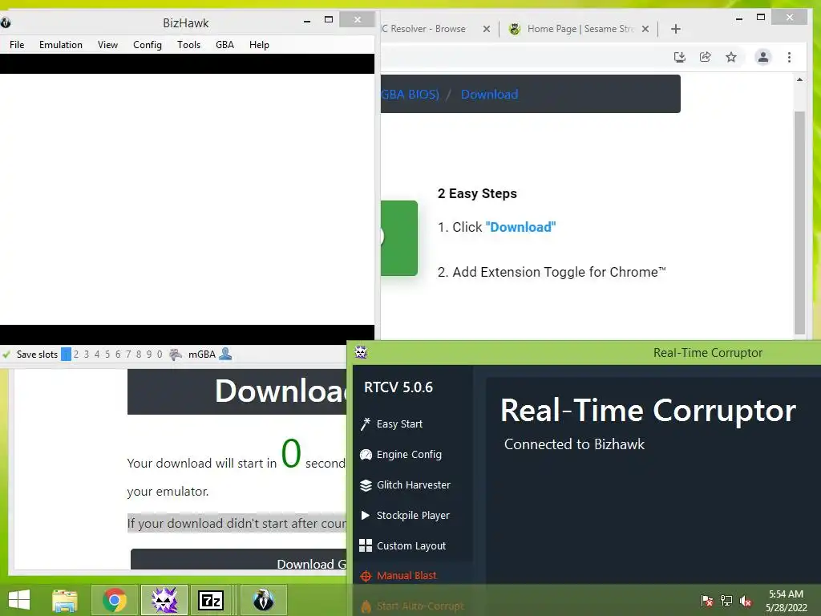Select save slot 7 in BizHawk status bar
This screenshot has width=821, height=616.
click(x=128, y=354)
